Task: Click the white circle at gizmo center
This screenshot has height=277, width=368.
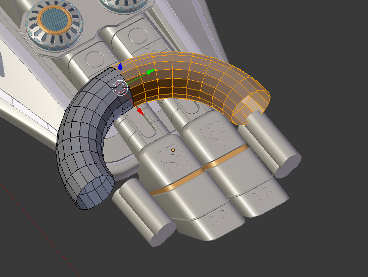Action: click(x=120, y=88)
